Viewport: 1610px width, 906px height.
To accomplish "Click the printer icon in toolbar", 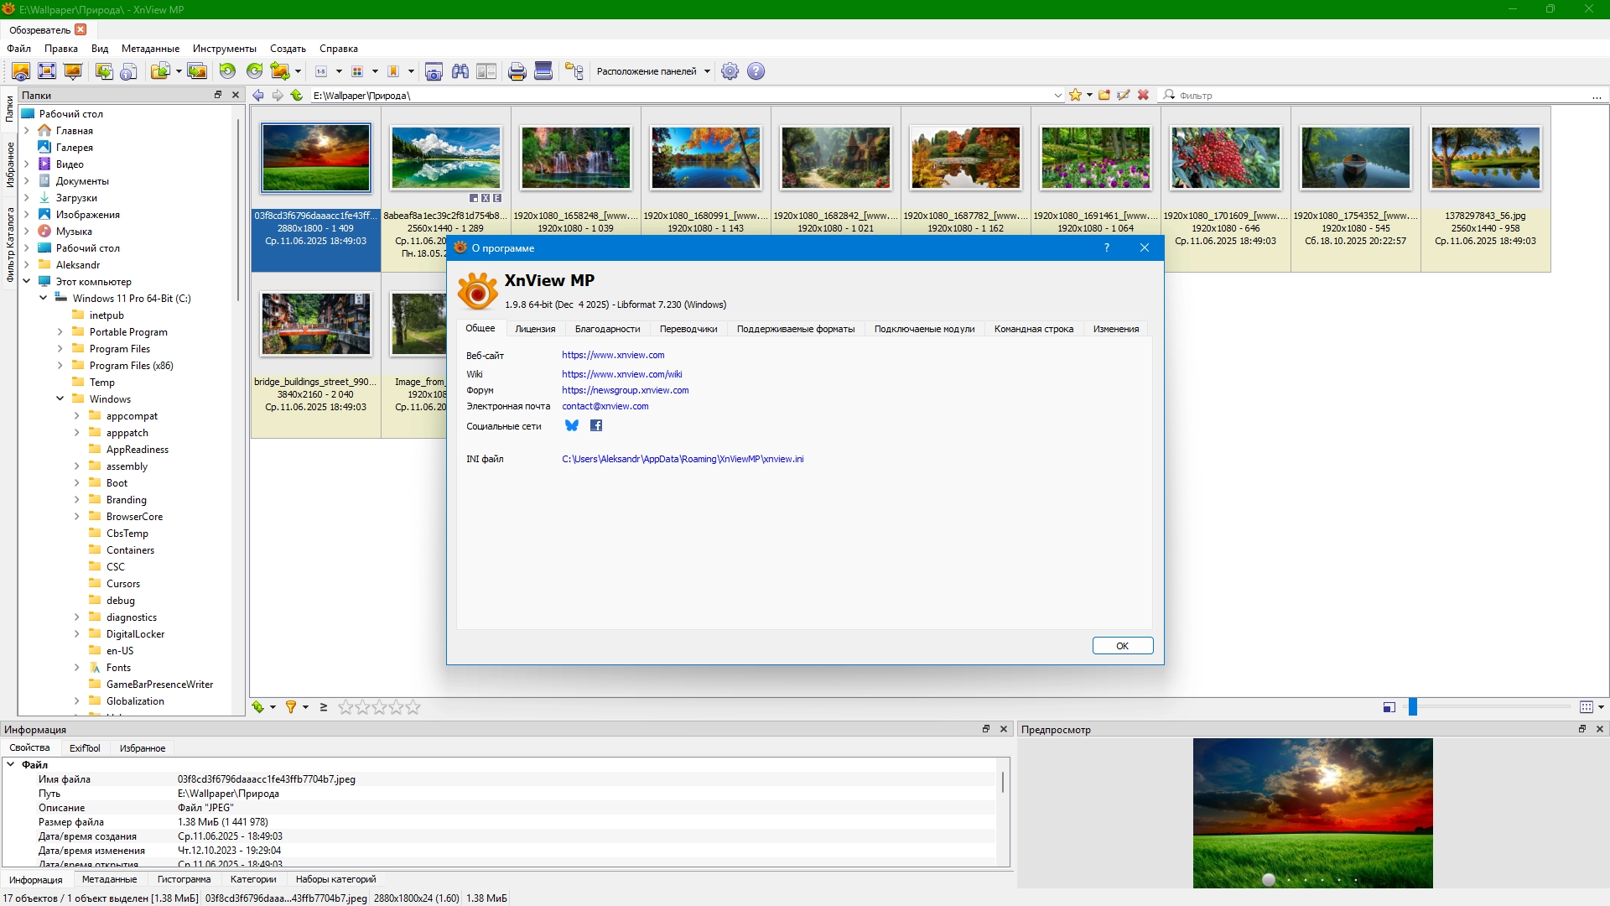I will pos(517,71).
